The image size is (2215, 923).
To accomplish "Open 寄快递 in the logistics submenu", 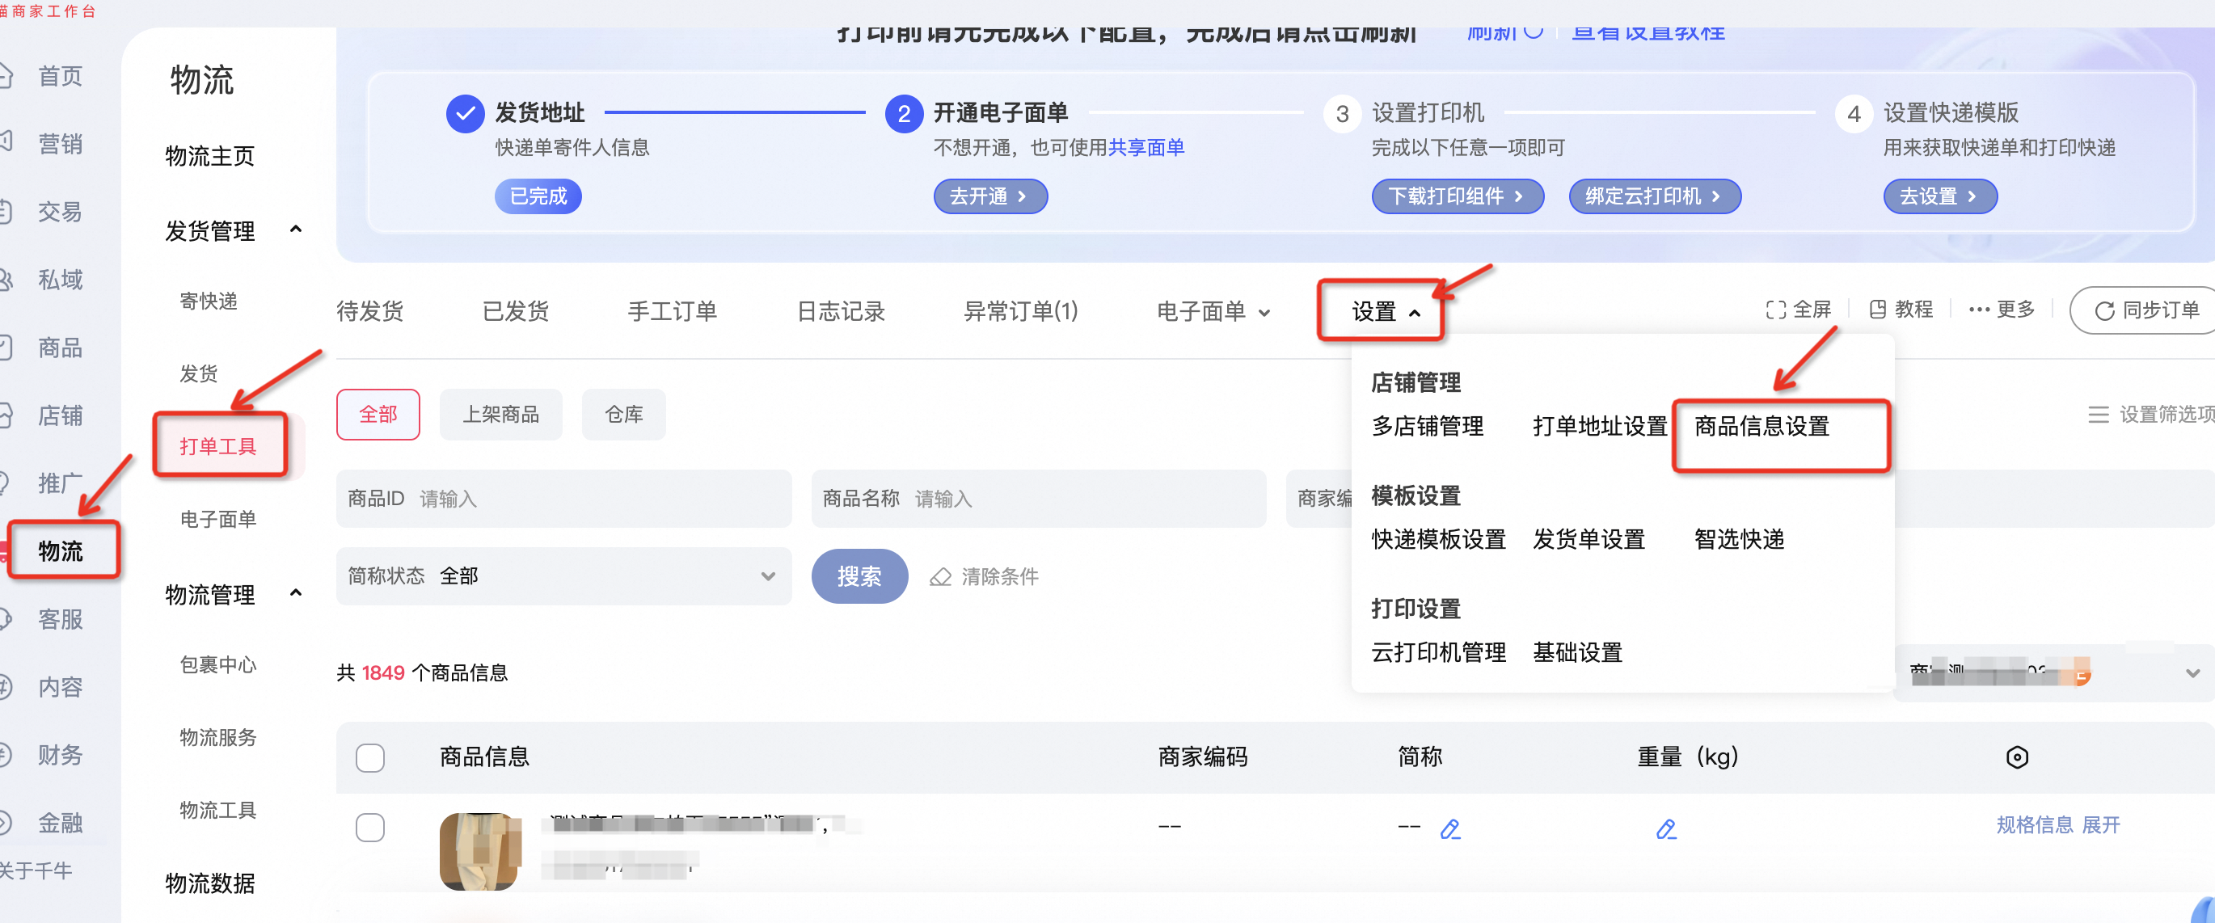I will tap(208, 301).
